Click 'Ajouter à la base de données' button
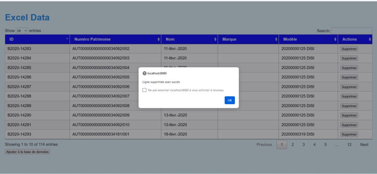This screenshot has width=377, height=174. (x=27, y=152)
